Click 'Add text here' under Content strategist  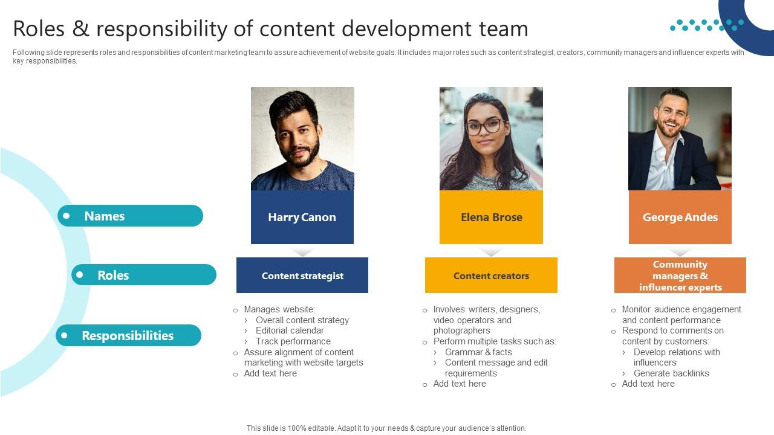click(270, 373)
